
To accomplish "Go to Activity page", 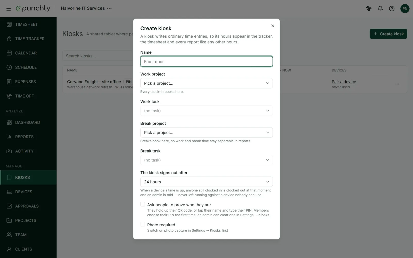I will tap(28, 151).
